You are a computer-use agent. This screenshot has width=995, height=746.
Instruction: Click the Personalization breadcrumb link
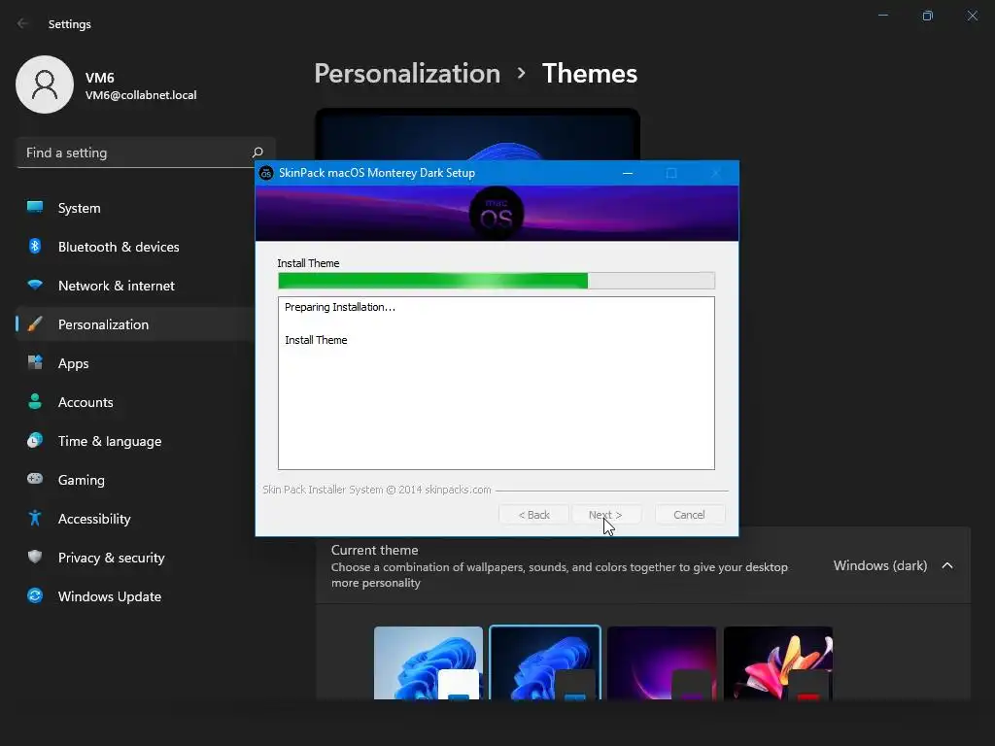pyautogui.click(x=407, y=73)
